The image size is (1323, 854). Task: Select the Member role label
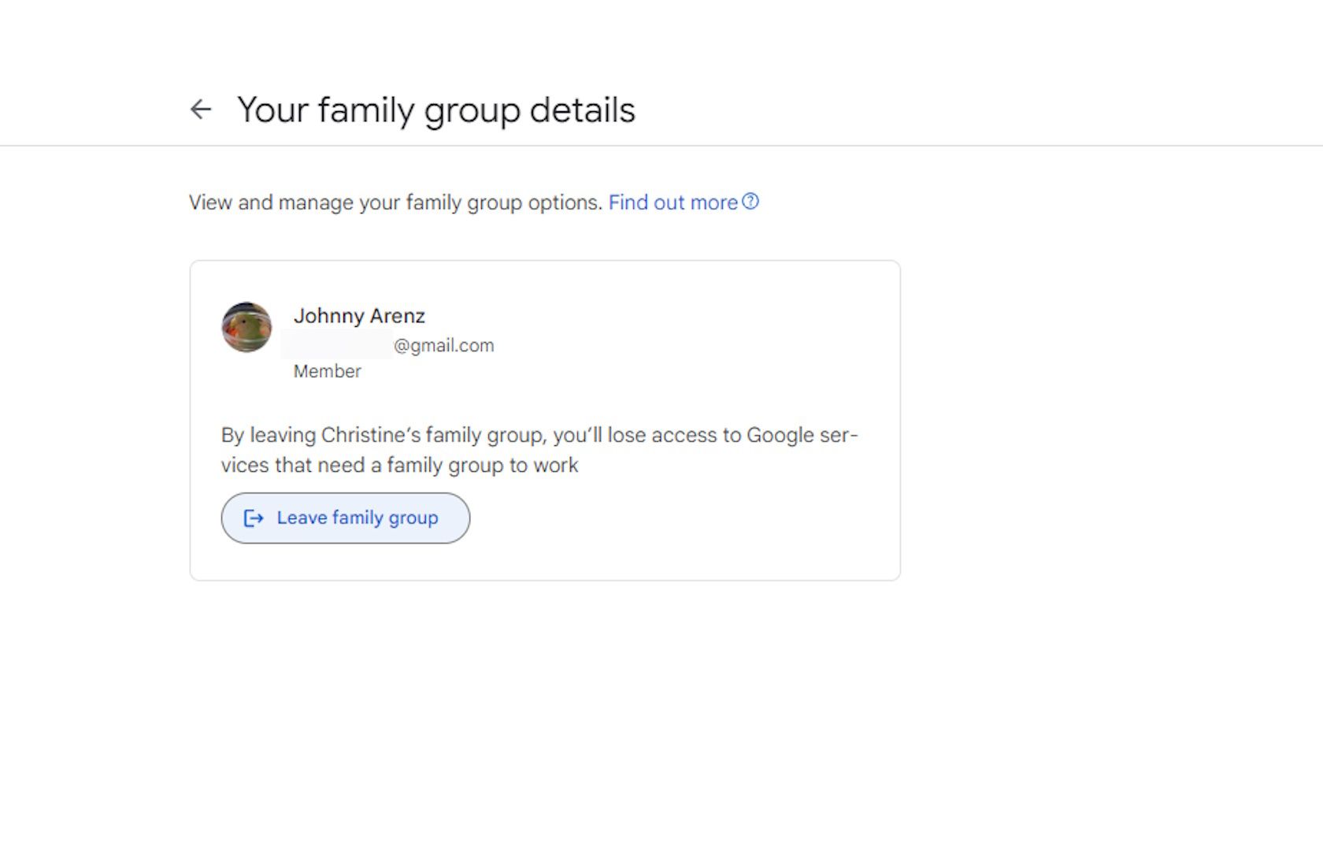[x=327, y=371]
